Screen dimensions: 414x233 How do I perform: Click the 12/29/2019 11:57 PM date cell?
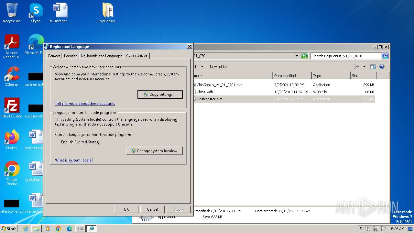(x=291, y=92)
